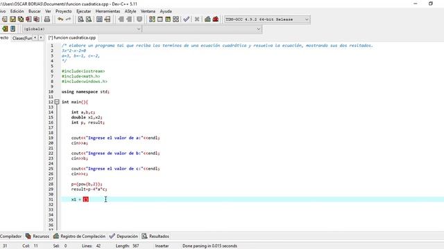Open Find with the magnifier icon

click(x=80, y=19)
